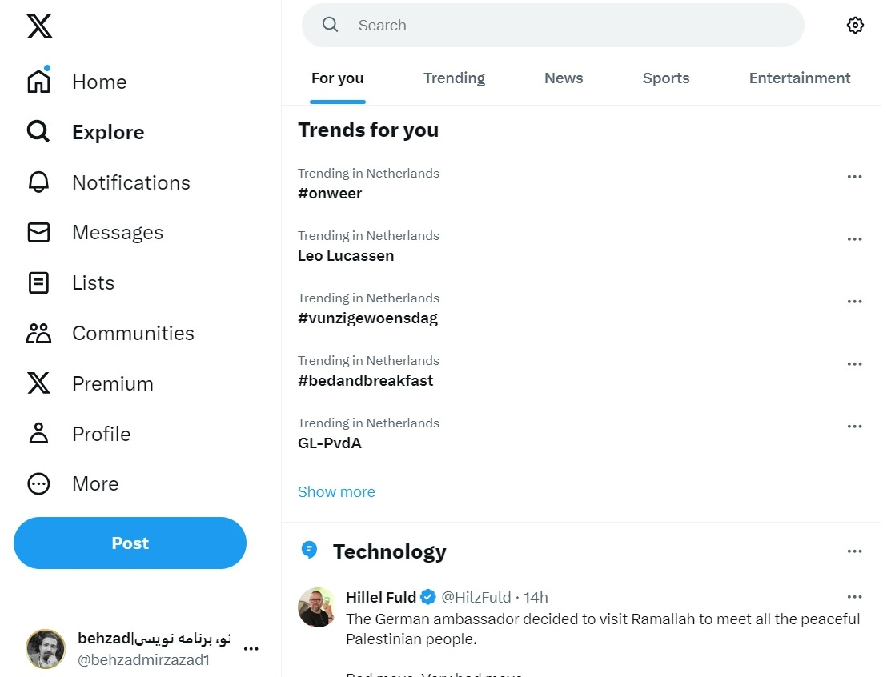Open more options for Leo Lucassen trend

tap(854, 238)
